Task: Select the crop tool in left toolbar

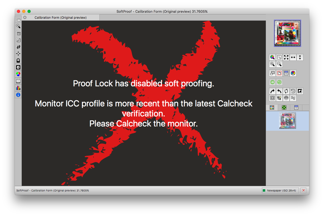Action: pyautogui.click(x=18, y=47)
